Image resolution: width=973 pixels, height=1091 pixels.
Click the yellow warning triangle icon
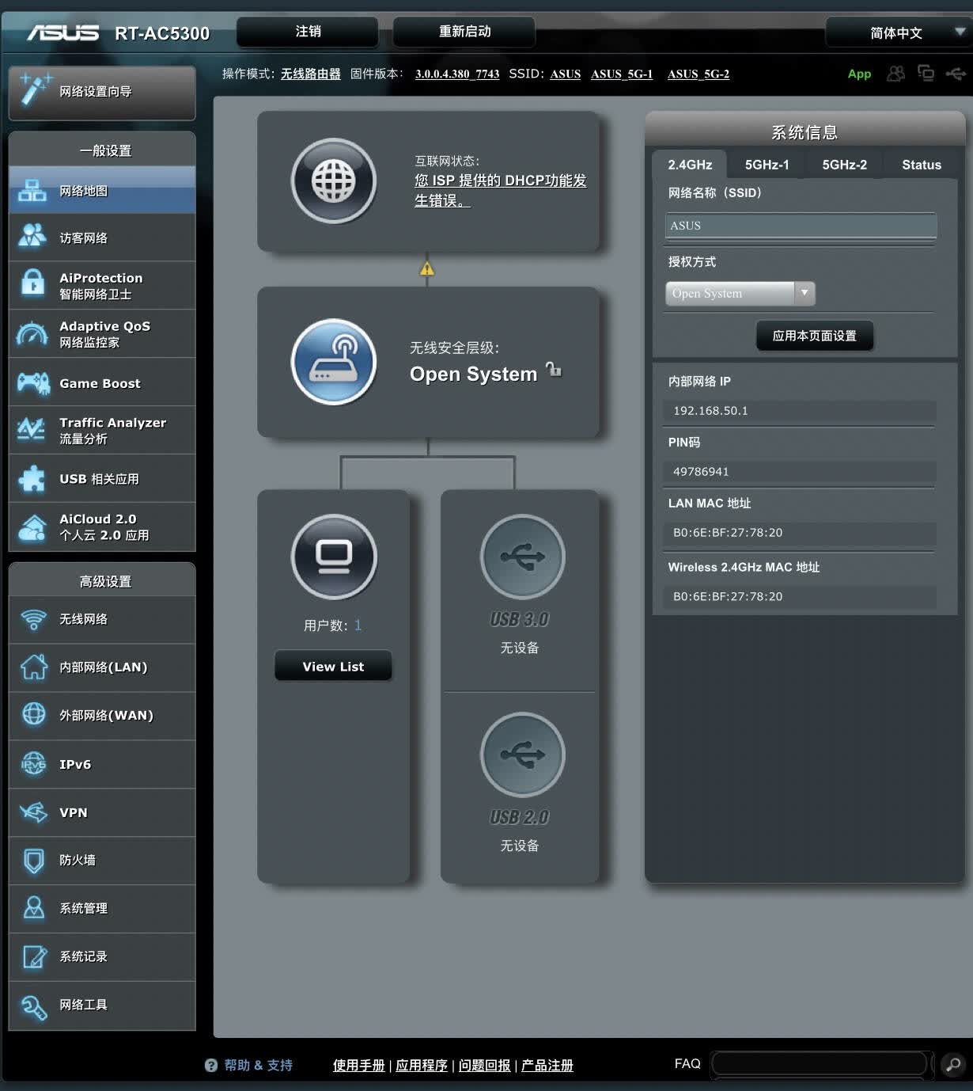click(x=427, y=269)
